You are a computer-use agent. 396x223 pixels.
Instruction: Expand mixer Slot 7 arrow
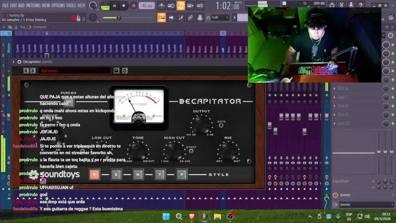coord(334,97)
